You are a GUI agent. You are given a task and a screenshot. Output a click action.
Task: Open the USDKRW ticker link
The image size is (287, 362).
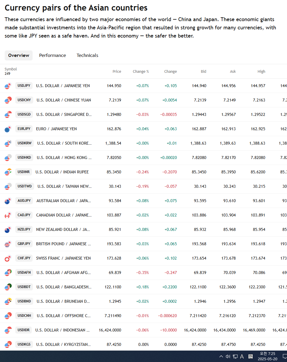click(x=24, y=143)
